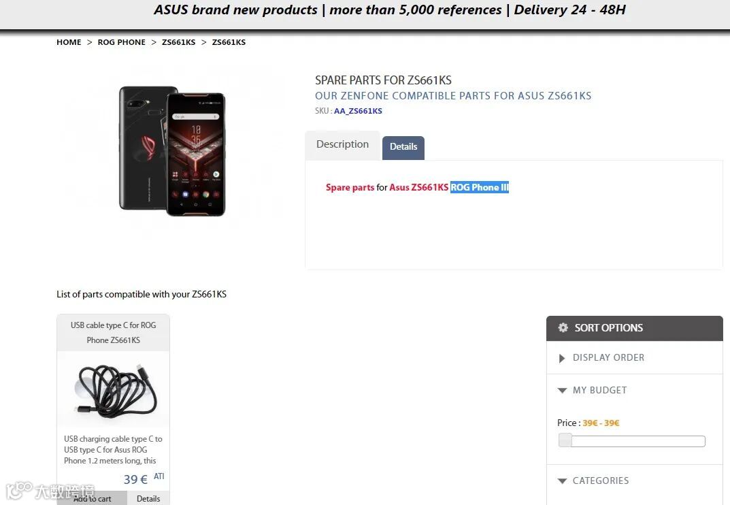Image resolution: width=730 pixels, height=505 pixels.
Task: Add USB cable to cart
Action: [x=92, y=498]
